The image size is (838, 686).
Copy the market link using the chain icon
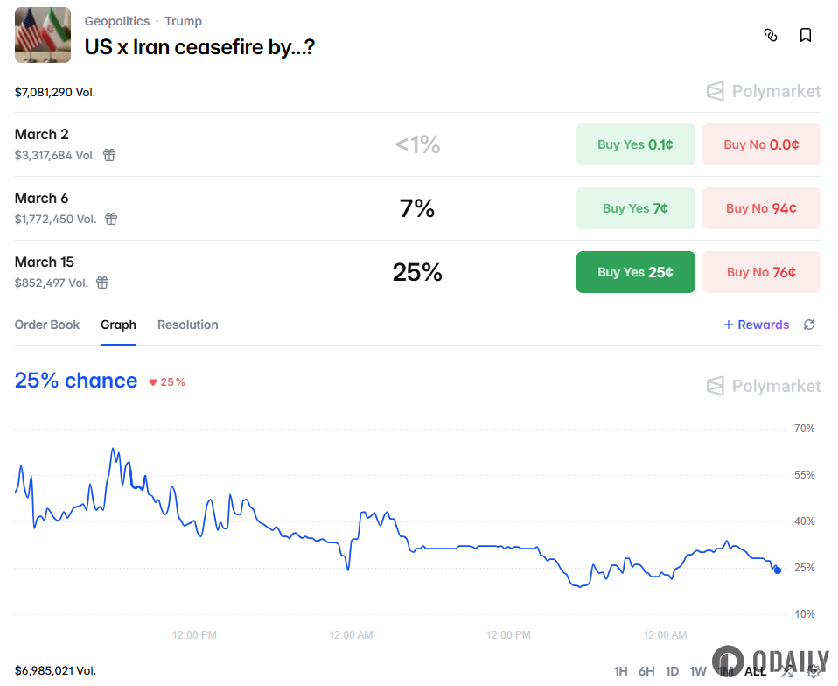point(771,35)
